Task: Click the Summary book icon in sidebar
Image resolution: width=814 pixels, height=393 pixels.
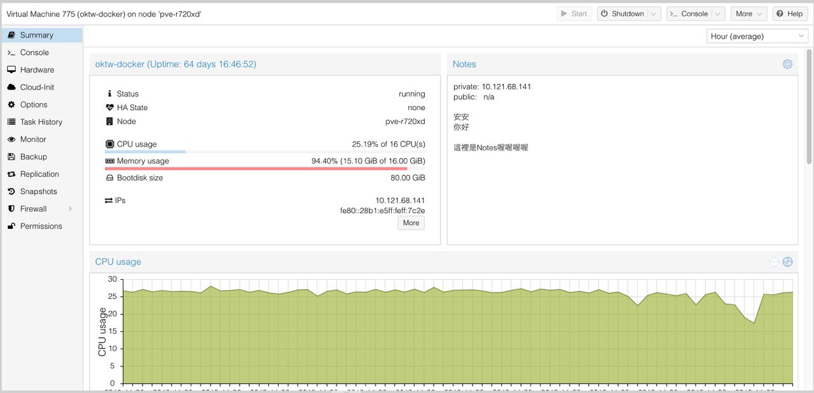Action: tap(11, 35)
